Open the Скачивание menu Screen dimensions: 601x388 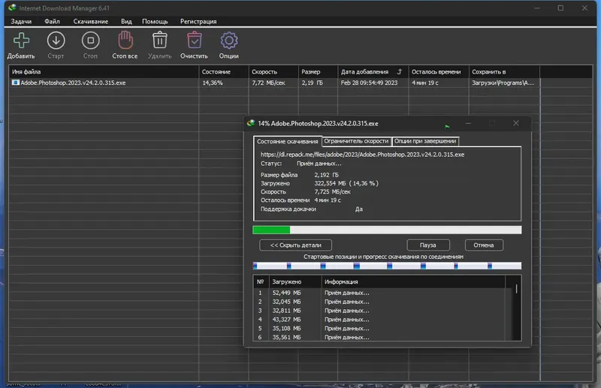click(91, 22)
